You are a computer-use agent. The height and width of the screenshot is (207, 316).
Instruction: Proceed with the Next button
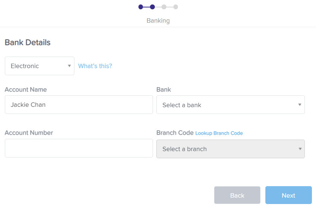[288, 195]
